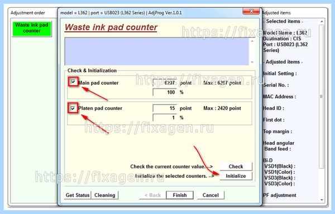The height and width of the screenshot is (214, 335).
Task: Click the Platen pad counter point field
Action: tap(165, 108)
